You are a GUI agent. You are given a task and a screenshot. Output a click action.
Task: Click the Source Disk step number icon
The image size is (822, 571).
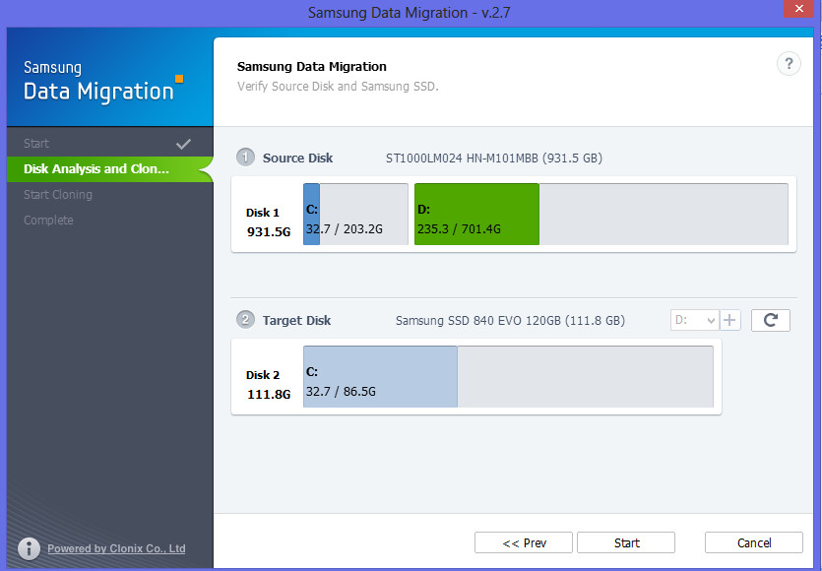click(243, 158)
